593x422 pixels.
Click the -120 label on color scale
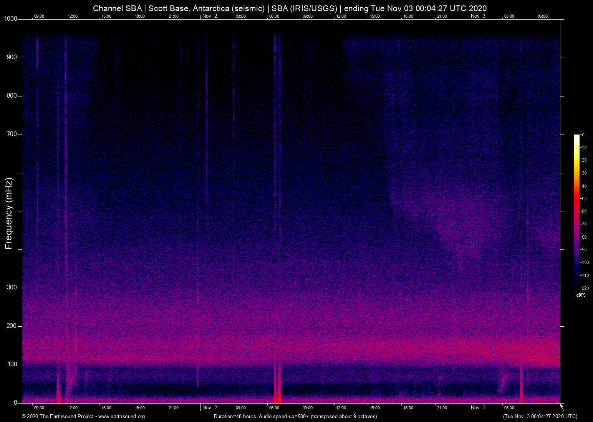584,288
